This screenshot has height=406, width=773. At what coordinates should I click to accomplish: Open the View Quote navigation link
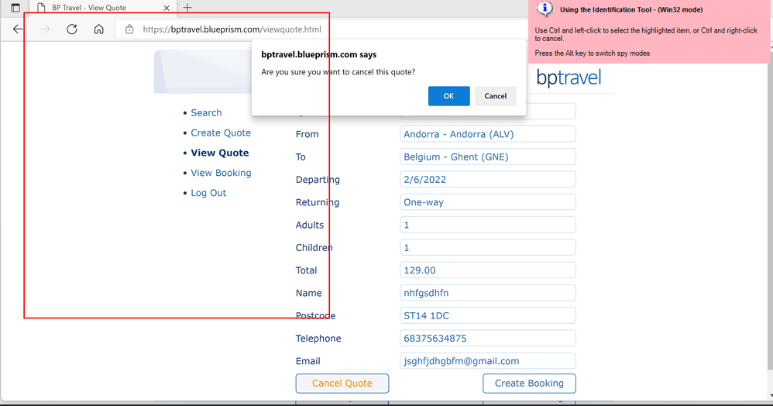tap(219, 153)
